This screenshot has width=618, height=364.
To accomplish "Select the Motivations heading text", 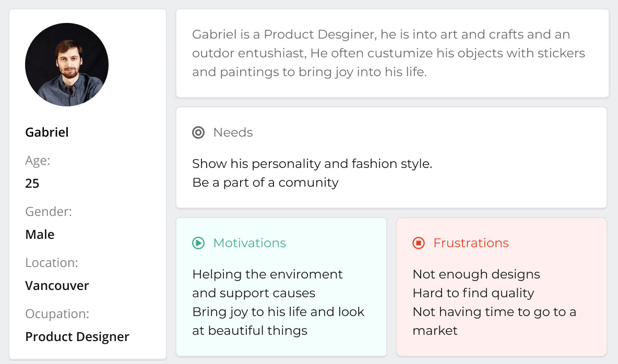I will (x=249, y=243).
